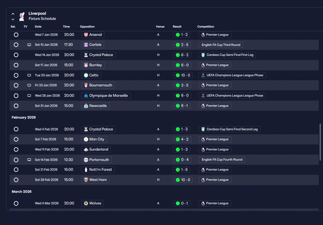The height and width of the screenshot is (225, 323).
Task: Click the Olympique de Marseille badge icon
Action: point(86,96)
